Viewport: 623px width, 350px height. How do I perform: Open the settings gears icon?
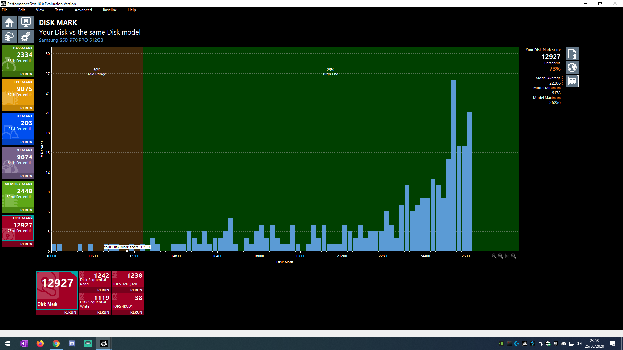(26, 37)
